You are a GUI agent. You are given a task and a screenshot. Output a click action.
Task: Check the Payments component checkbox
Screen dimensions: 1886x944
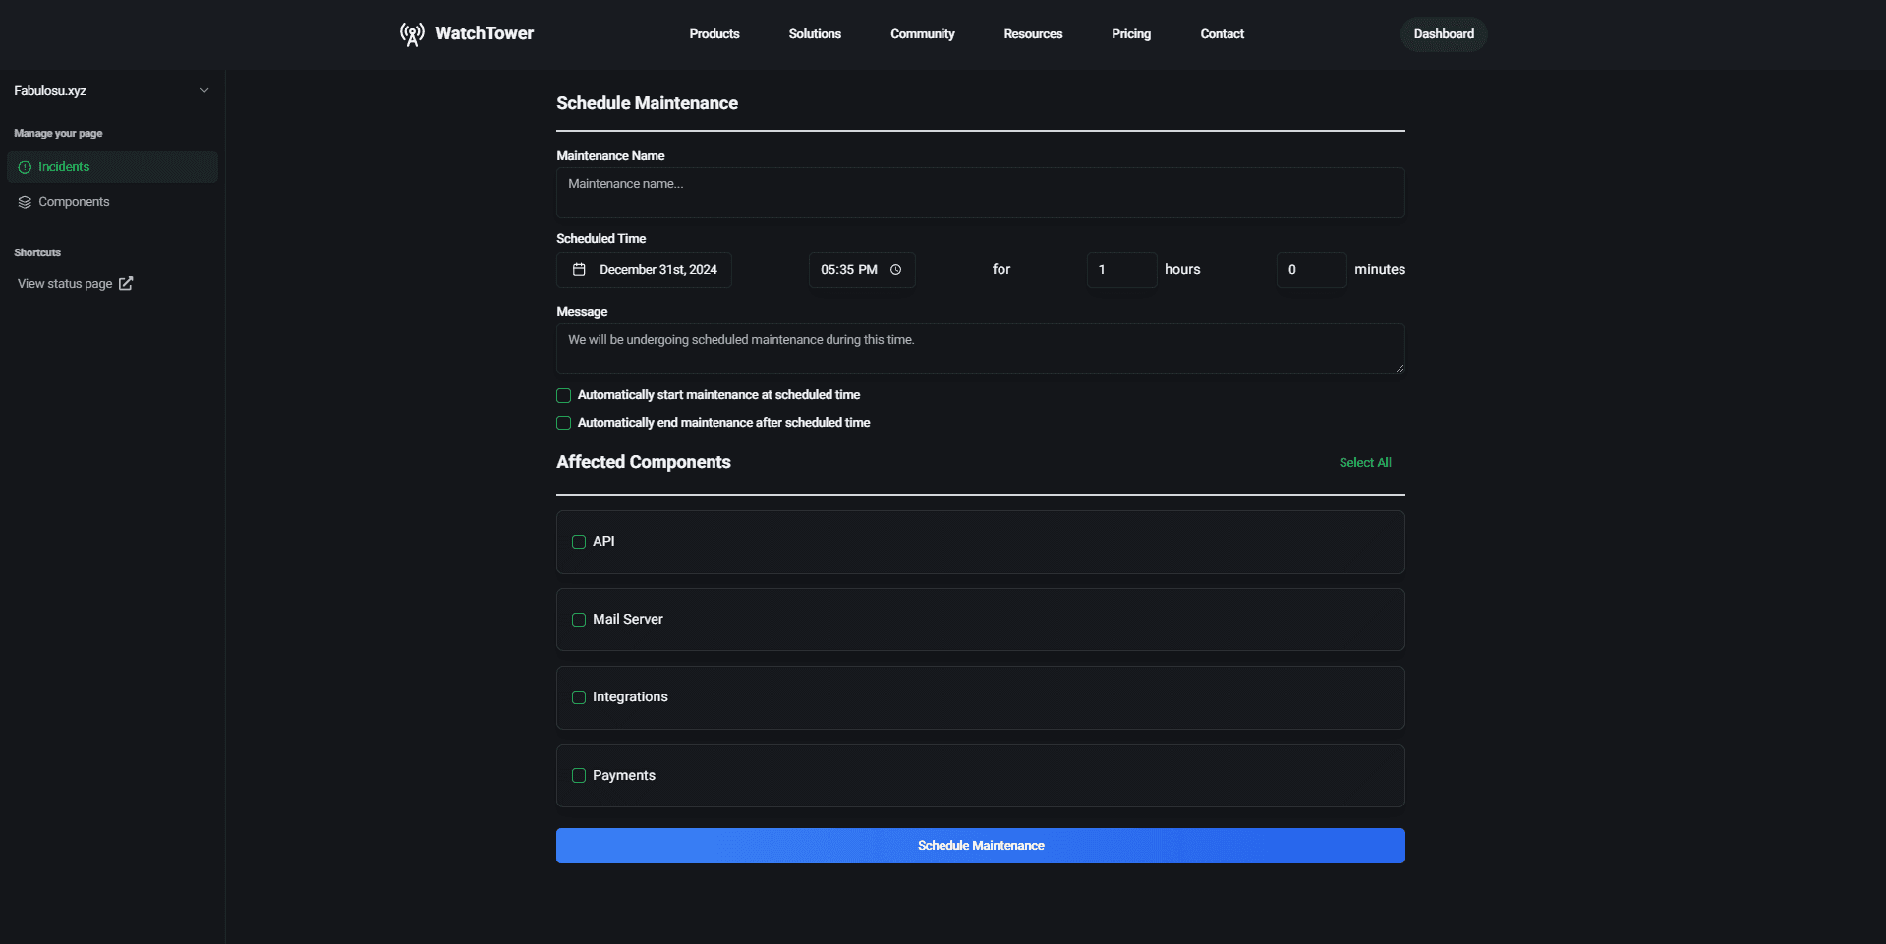point(578,775)
